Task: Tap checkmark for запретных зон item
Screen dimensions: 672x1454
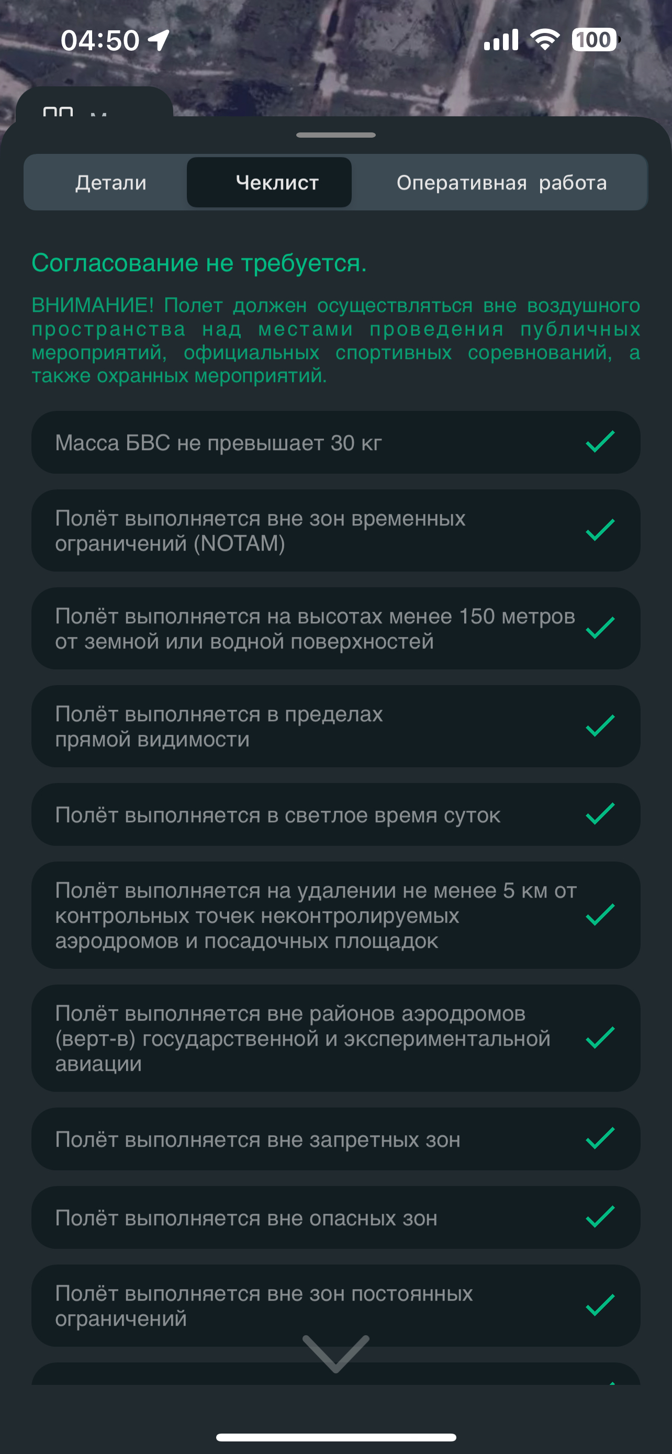Action: [x=600, y=1138]
